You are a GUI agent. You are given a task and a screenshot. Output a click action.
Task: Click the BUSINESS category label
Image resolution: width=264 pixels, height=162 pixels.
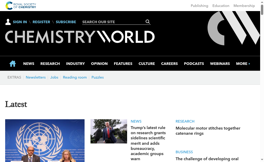coord(184,152)
